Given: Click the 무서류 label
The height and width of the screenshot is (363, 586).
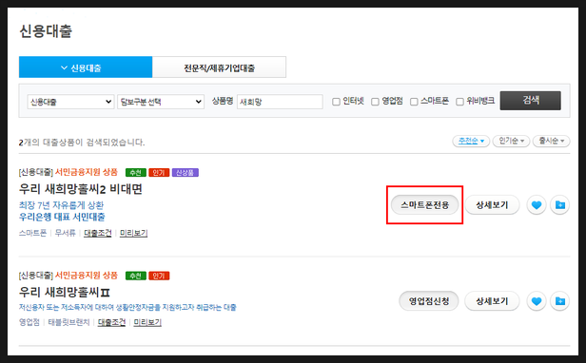Looking at the screenshot, I should click(x=65, y=233).
